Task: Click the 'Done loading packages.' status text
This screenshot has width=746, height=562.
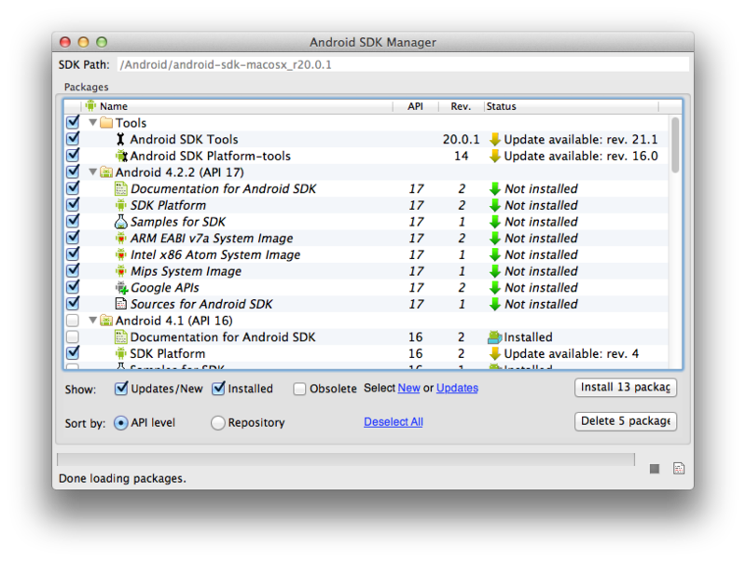Action: click(x=122, y=478)
